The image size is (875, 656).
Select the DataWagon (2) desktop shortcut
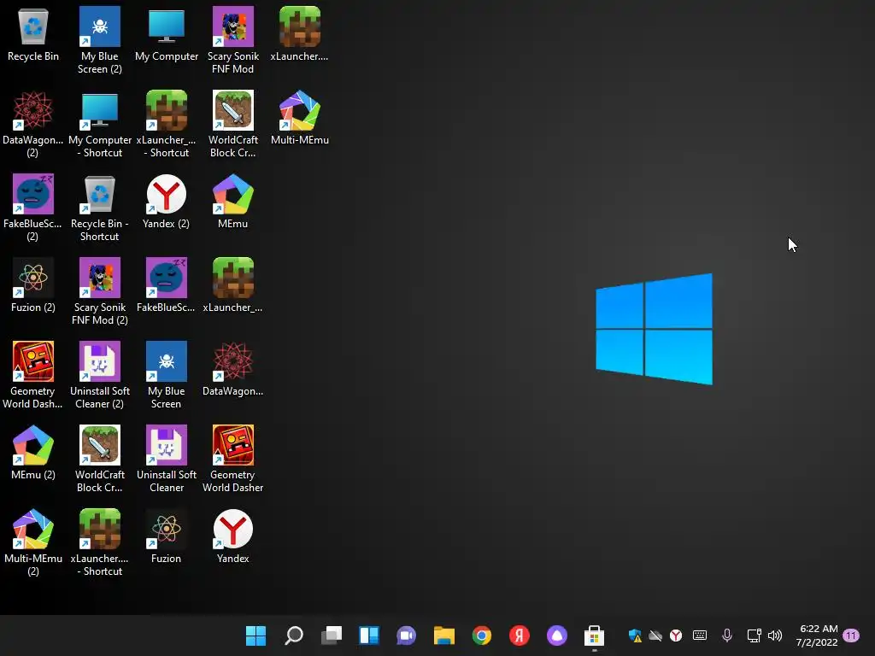pyautogui.click(x=33, y=124)
